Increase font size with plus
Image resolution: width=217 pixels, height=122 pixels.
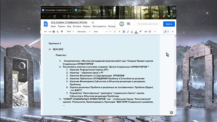pyautogui.click(x=119, y=32)
